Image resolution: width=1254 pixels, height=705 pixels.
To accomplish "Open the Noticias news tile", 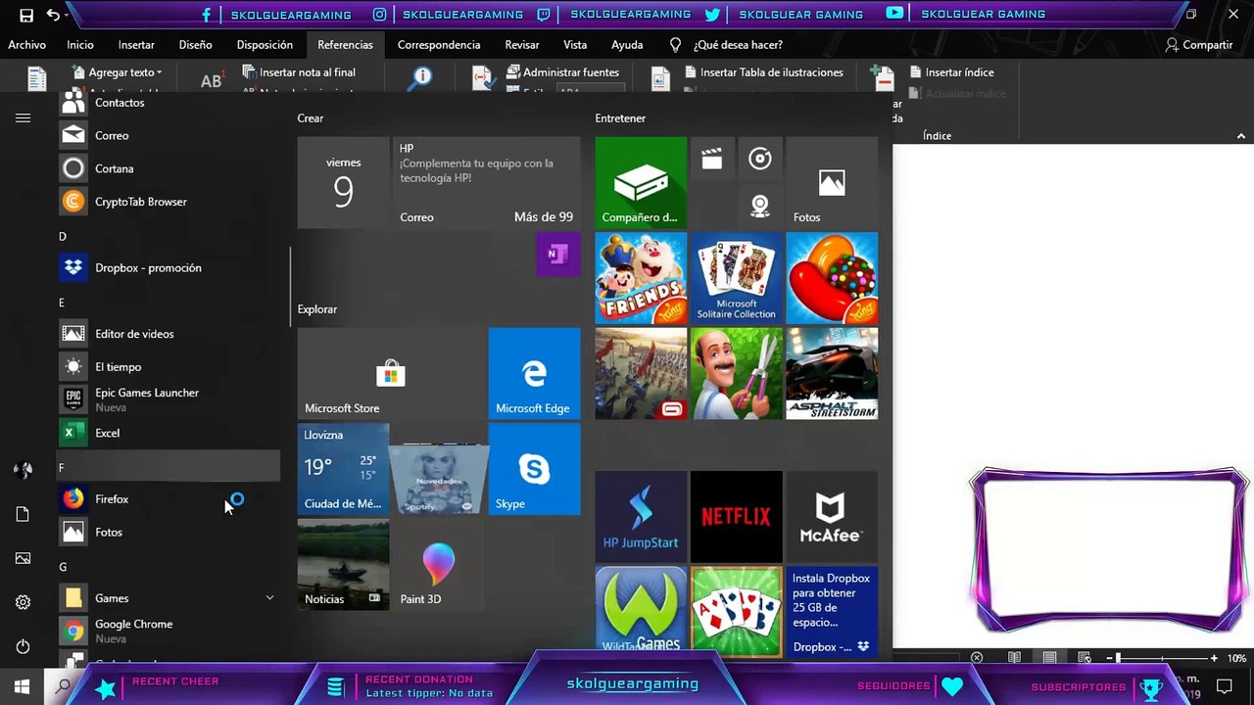I will (343, 565).
